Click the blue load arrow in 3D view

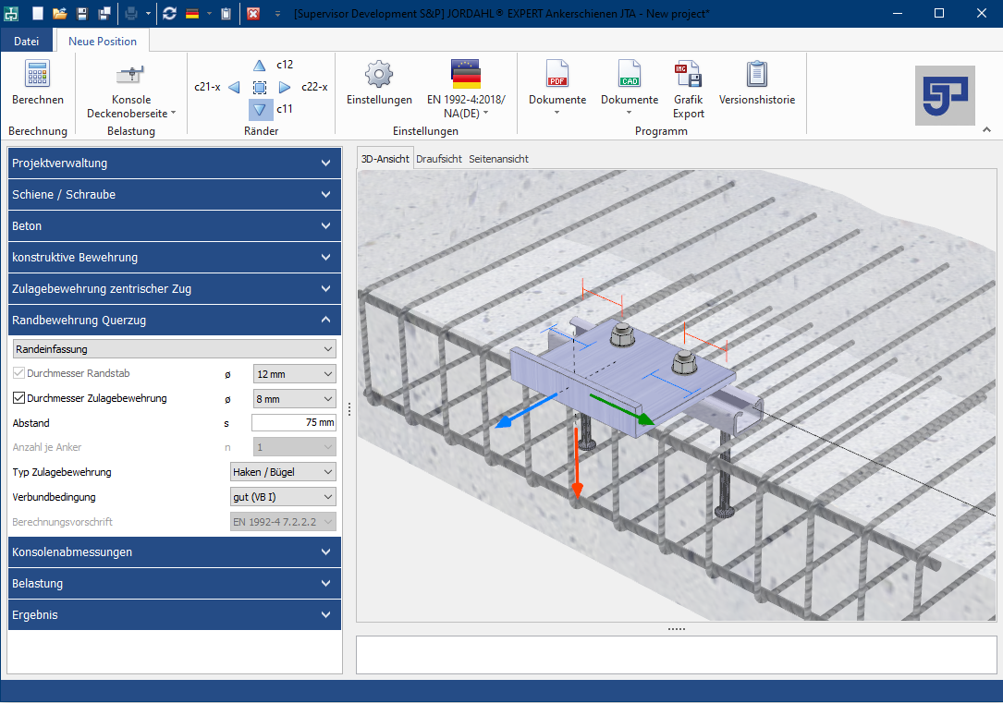(524, 411)
